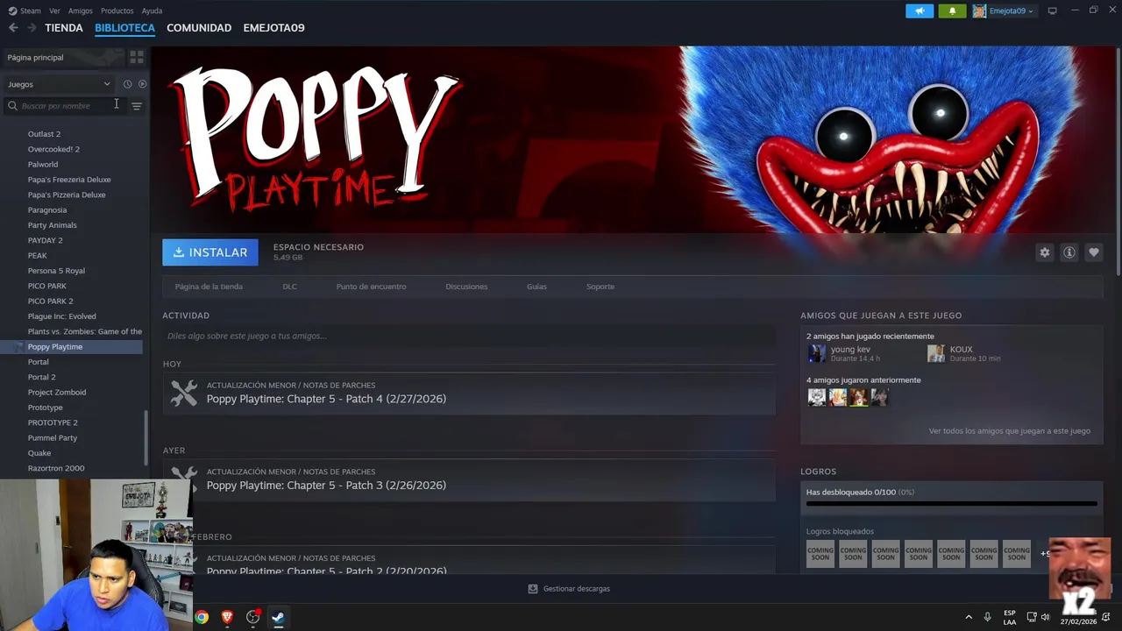This screenshot has width=1122, height=631.
Task: Open Punto de encuentro link
Action: [371, 287]
